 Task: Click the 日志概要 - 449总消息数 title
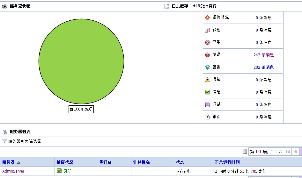click(x=194, y=6)
